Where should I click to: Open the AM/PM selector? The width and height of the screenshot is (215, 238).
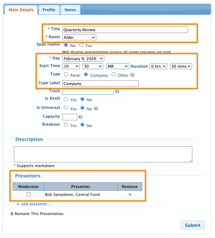tap(117, 66)
